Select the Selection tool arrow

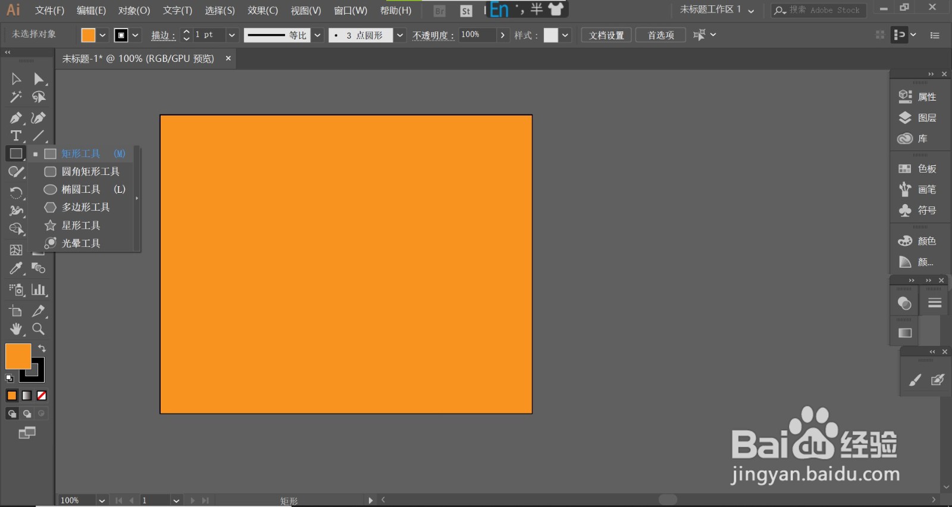(16, 79)
